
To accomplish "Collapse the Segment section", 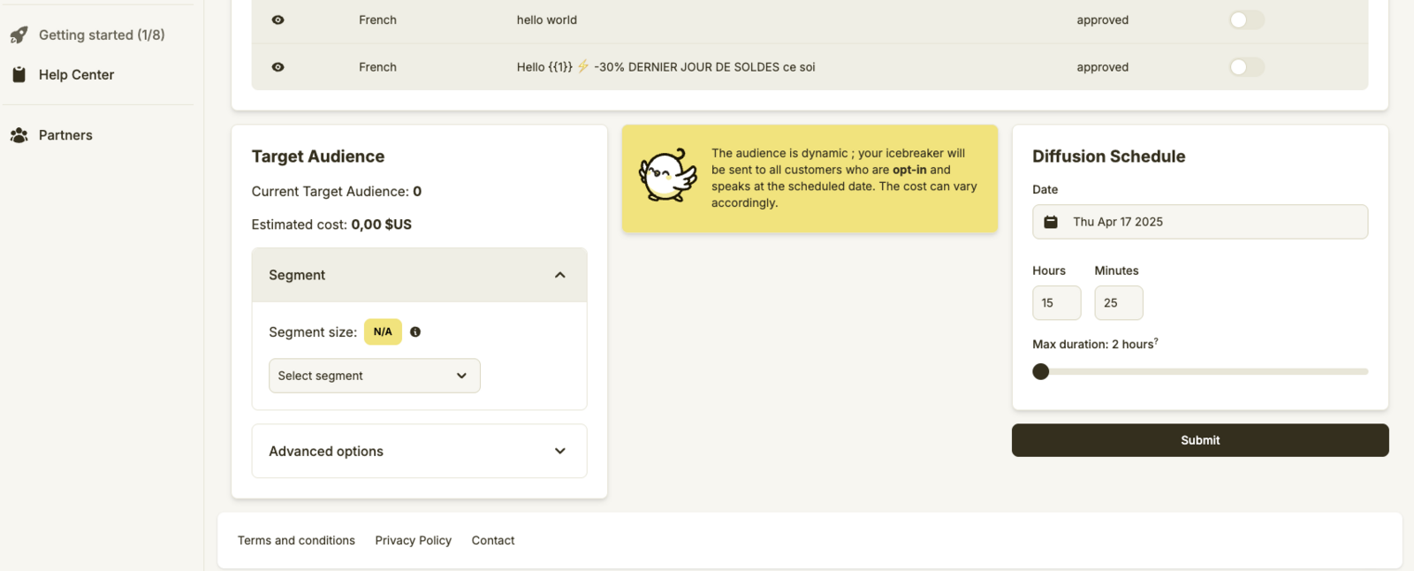I will (559, 276).
